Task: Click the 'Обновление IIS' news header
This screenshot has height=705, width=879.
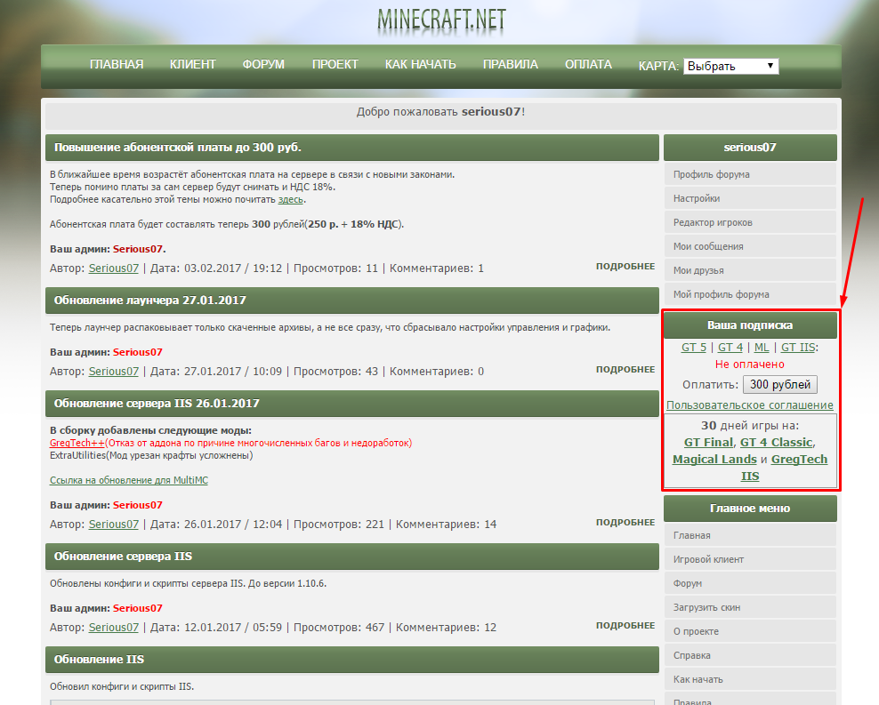Action: click(x=352, y=660)
